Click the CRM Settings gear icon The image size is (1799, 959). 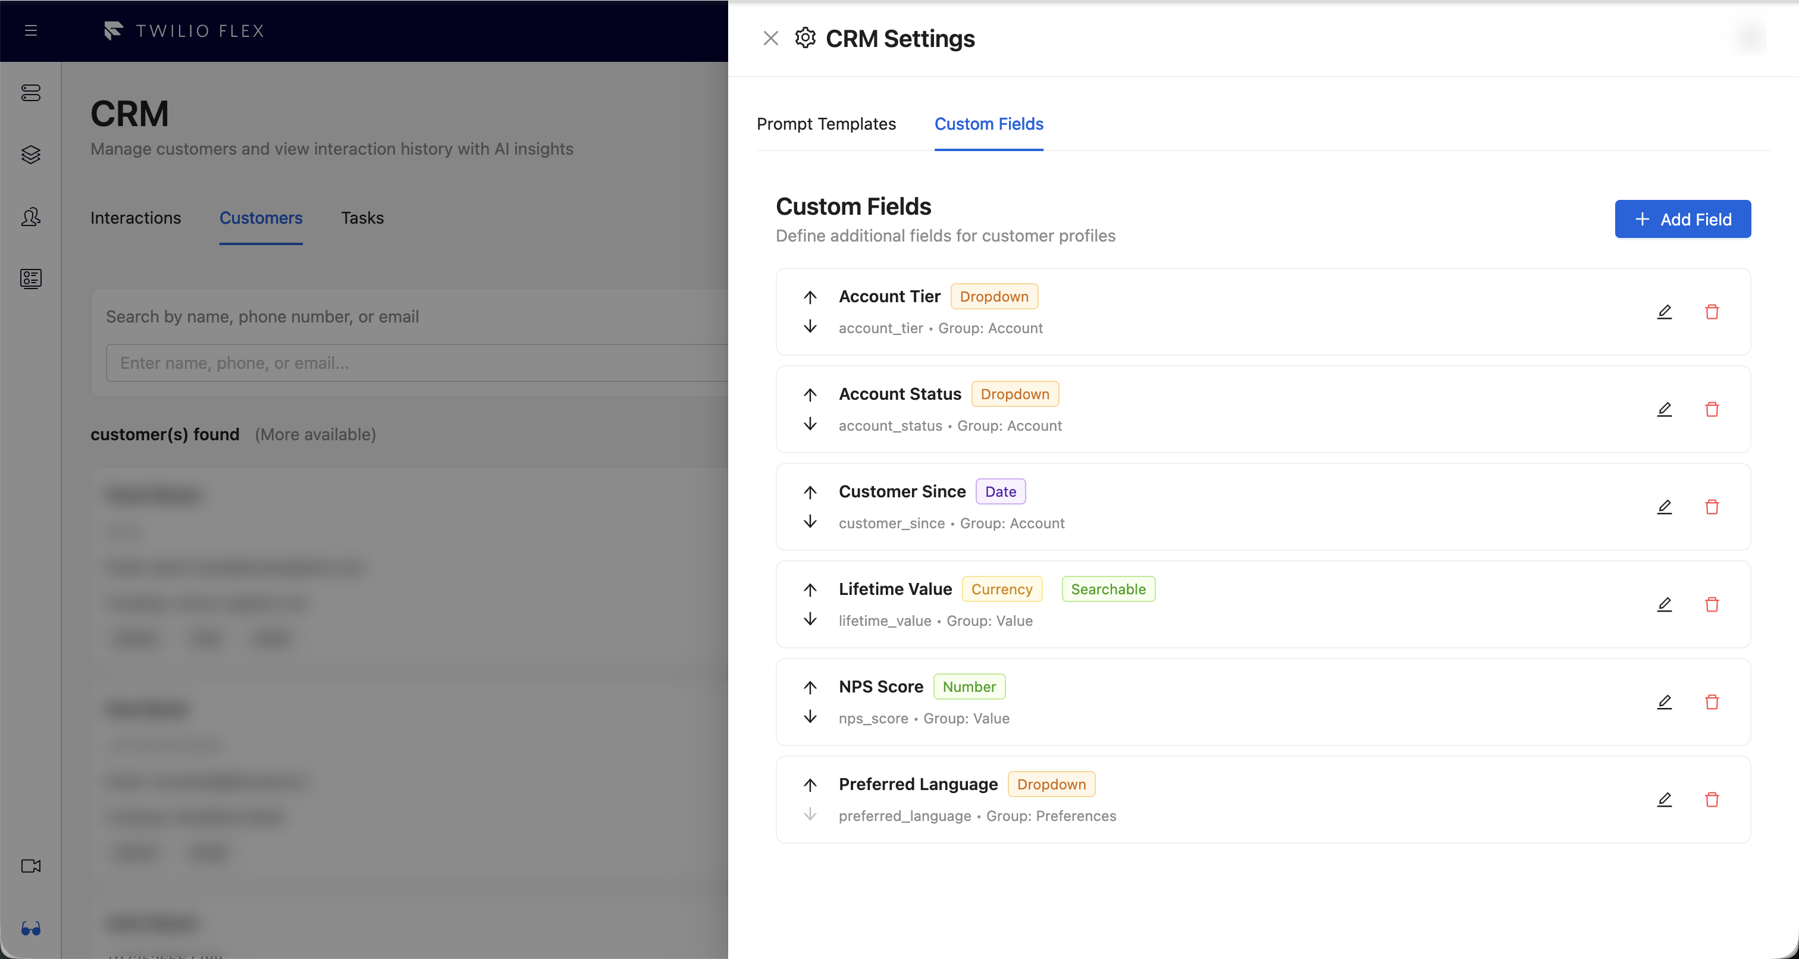[806, 37]
